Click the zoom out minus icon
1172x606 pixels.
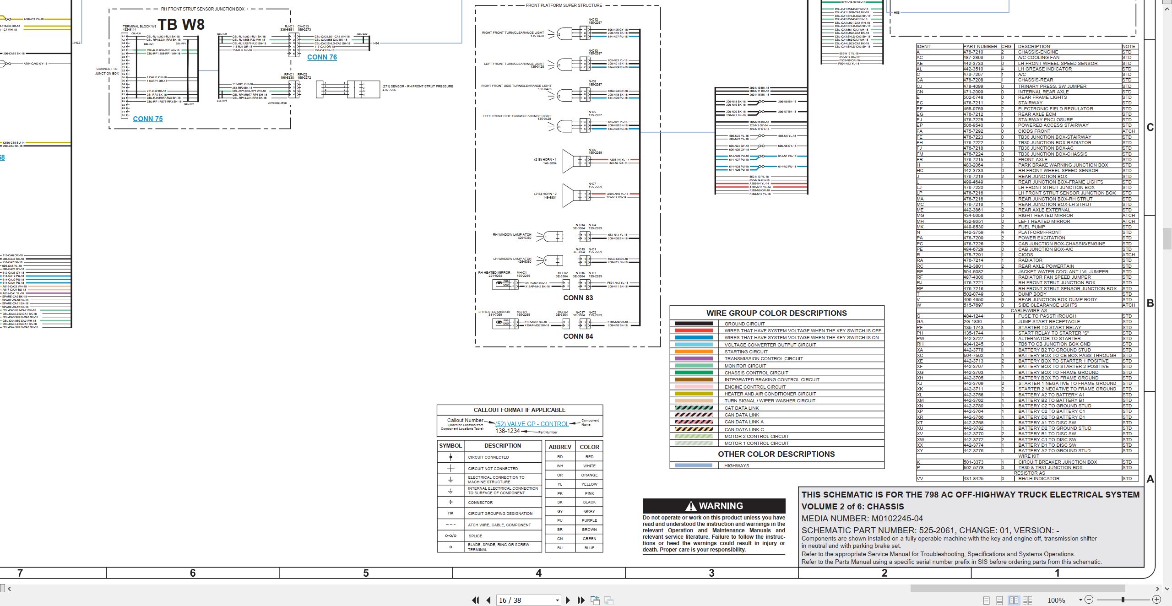[1089, 600]
